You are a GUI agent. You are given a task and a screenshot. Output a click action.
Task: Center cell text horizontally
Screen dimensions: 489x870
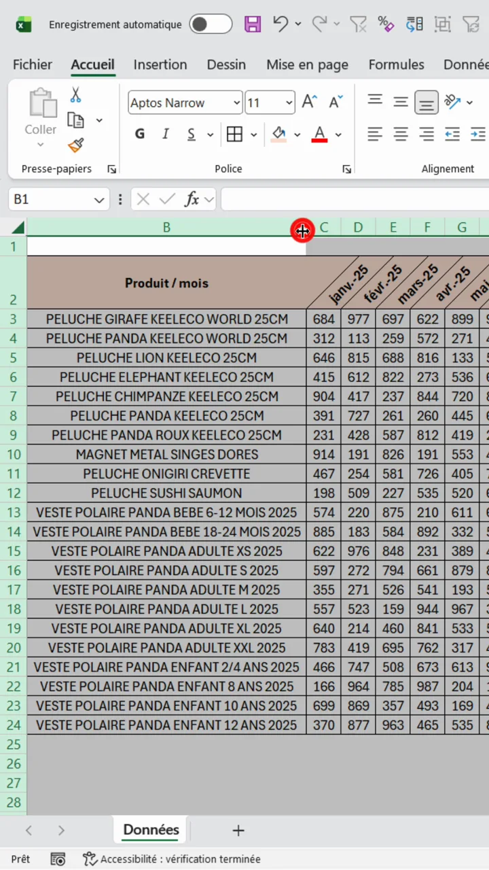pos(401,134)
